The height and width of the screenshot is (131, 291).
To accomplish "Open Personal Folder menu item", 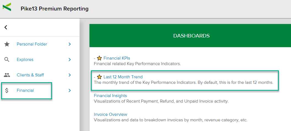I will pyautogui.click(x=32, y=44).
